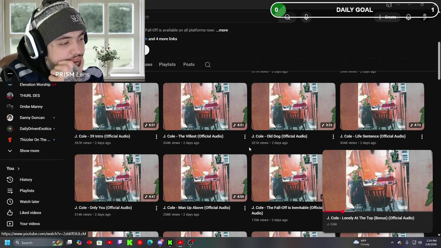Viewport: 441px width, 248px height.
Task: Switch to the Playlists tab
Action: tap(167, 64)
